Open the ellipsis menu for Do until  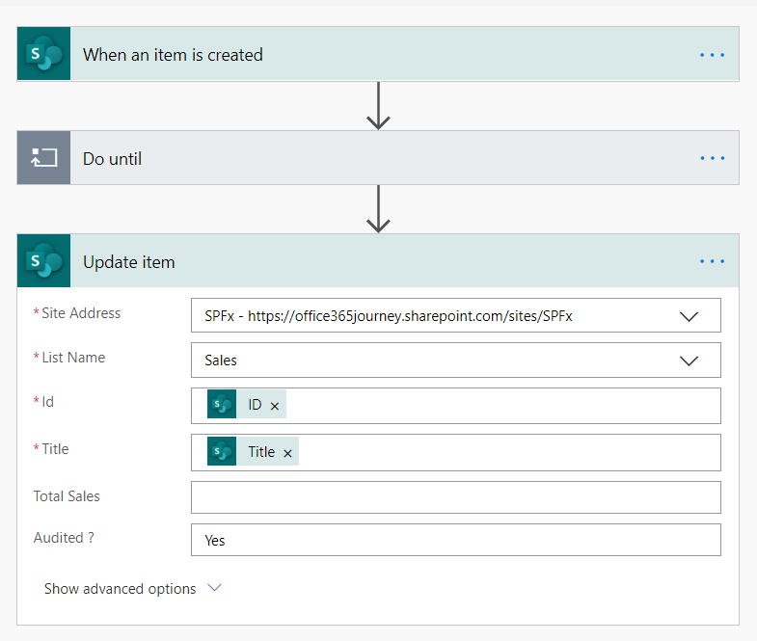[x=712, y=158]
